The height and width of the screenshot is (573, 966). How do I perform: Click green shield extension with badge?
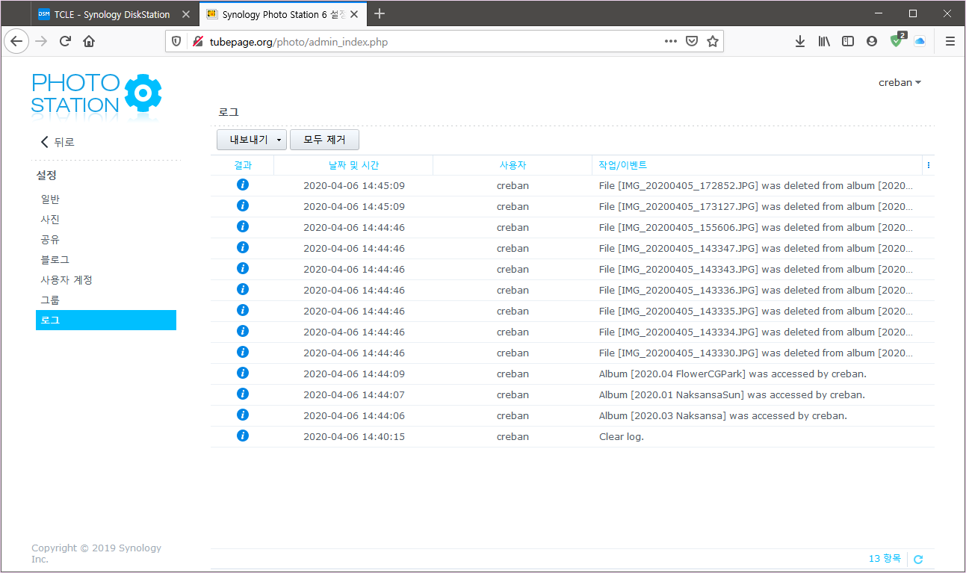(x=897, y=41)
